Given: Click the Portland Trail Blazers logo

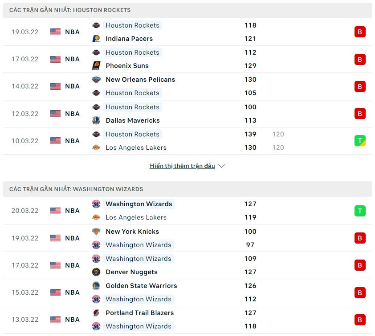Looking at the screenshot, I should tap(96, 313).
